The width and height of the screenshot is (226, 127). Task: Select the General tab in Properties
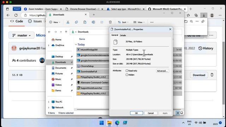click(115, 35)
